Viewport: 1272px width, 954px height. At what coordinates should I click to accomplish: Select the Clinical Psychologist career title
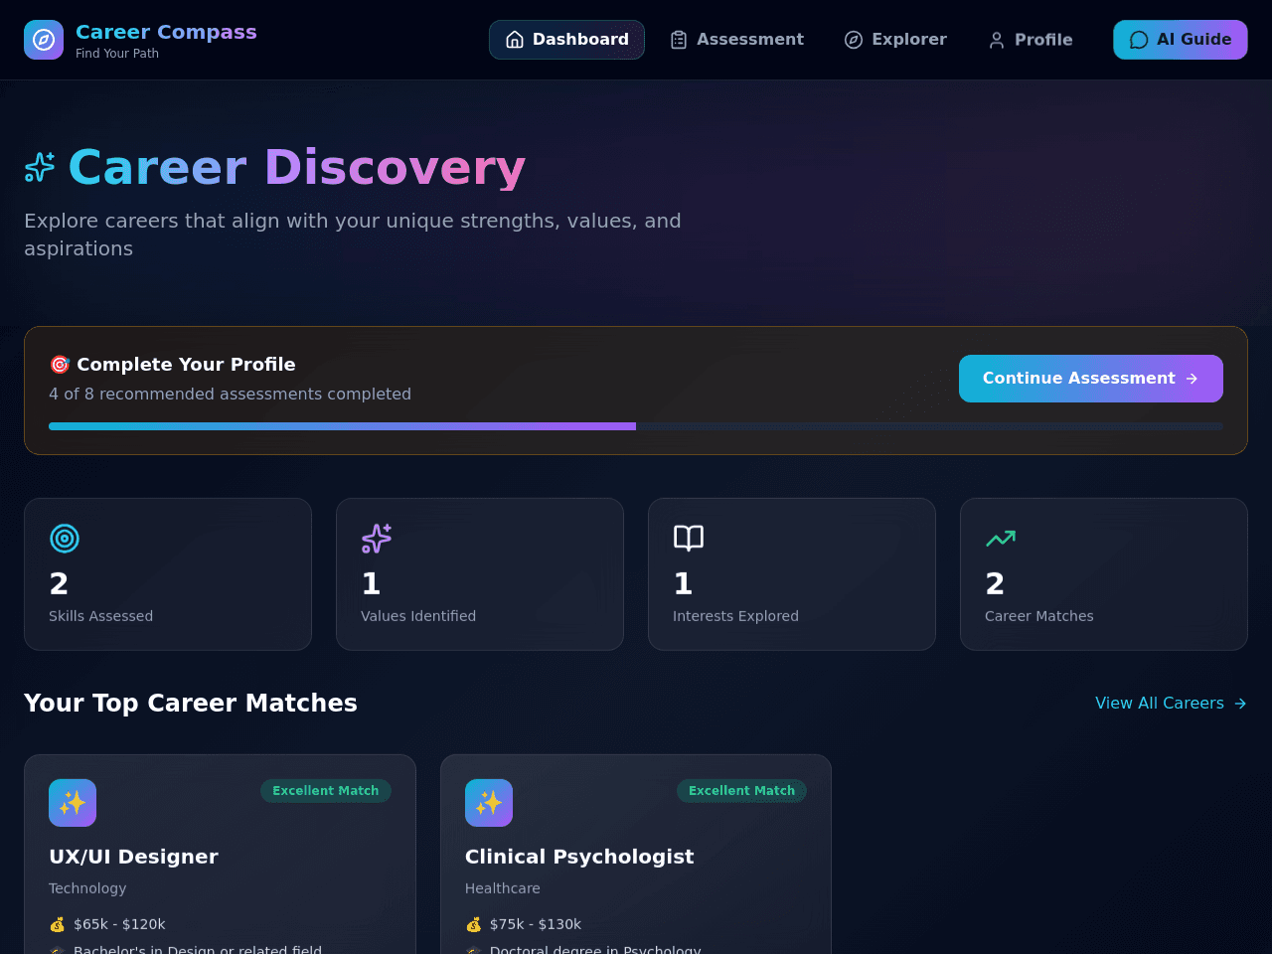click(x=579, y=857)
